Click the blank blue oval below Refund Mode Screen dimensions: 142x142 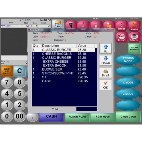[x=128, y=71]
